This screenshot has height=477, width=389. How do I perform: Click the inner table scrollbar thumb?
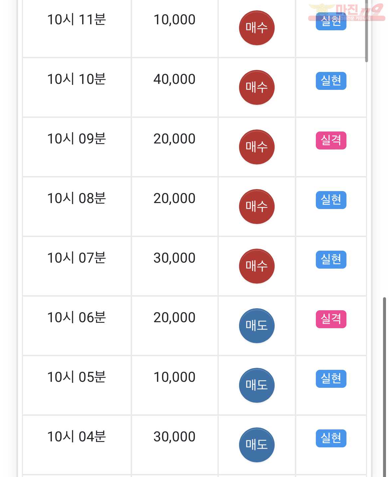tap(366, 31)
